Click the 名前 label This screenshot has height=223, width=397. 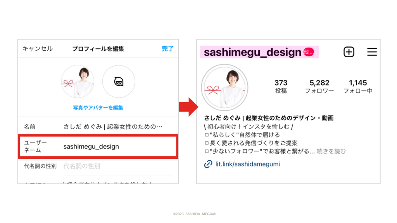click(29, 127)
